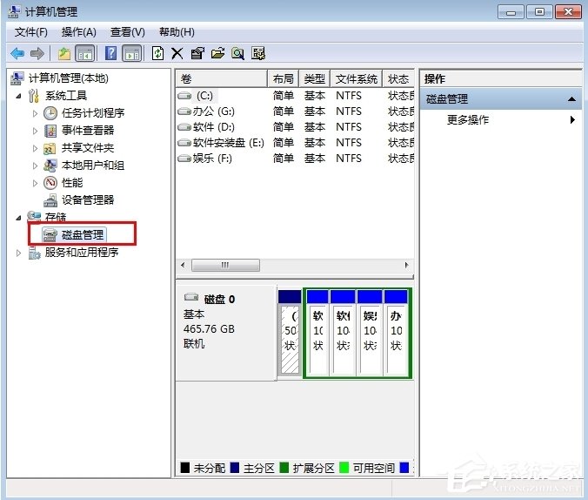Select the 办公 (G:) volume row

295,111
